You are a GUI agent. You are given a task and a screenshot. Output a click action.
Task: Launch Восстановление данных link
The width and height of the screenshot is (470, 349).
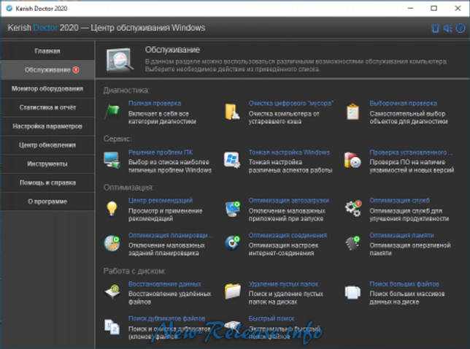pyautogui.click(x=164, y=283)
